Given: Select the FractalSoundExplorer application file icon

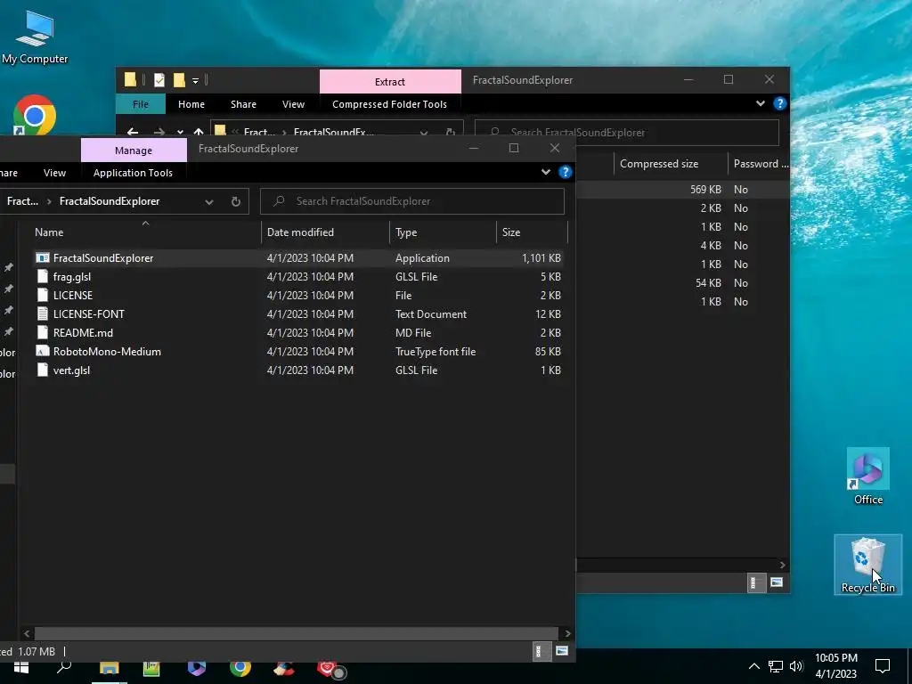Looking at the screenshot, I should tap(43, 257).
